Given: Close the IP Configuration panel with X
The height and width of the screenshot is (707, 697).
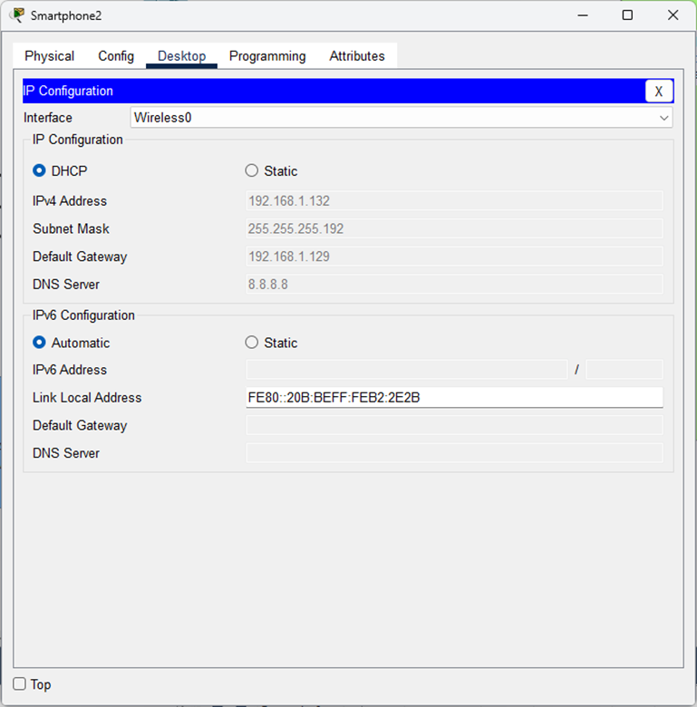Looking at the screenshot, I should click(x=659, y=91).
